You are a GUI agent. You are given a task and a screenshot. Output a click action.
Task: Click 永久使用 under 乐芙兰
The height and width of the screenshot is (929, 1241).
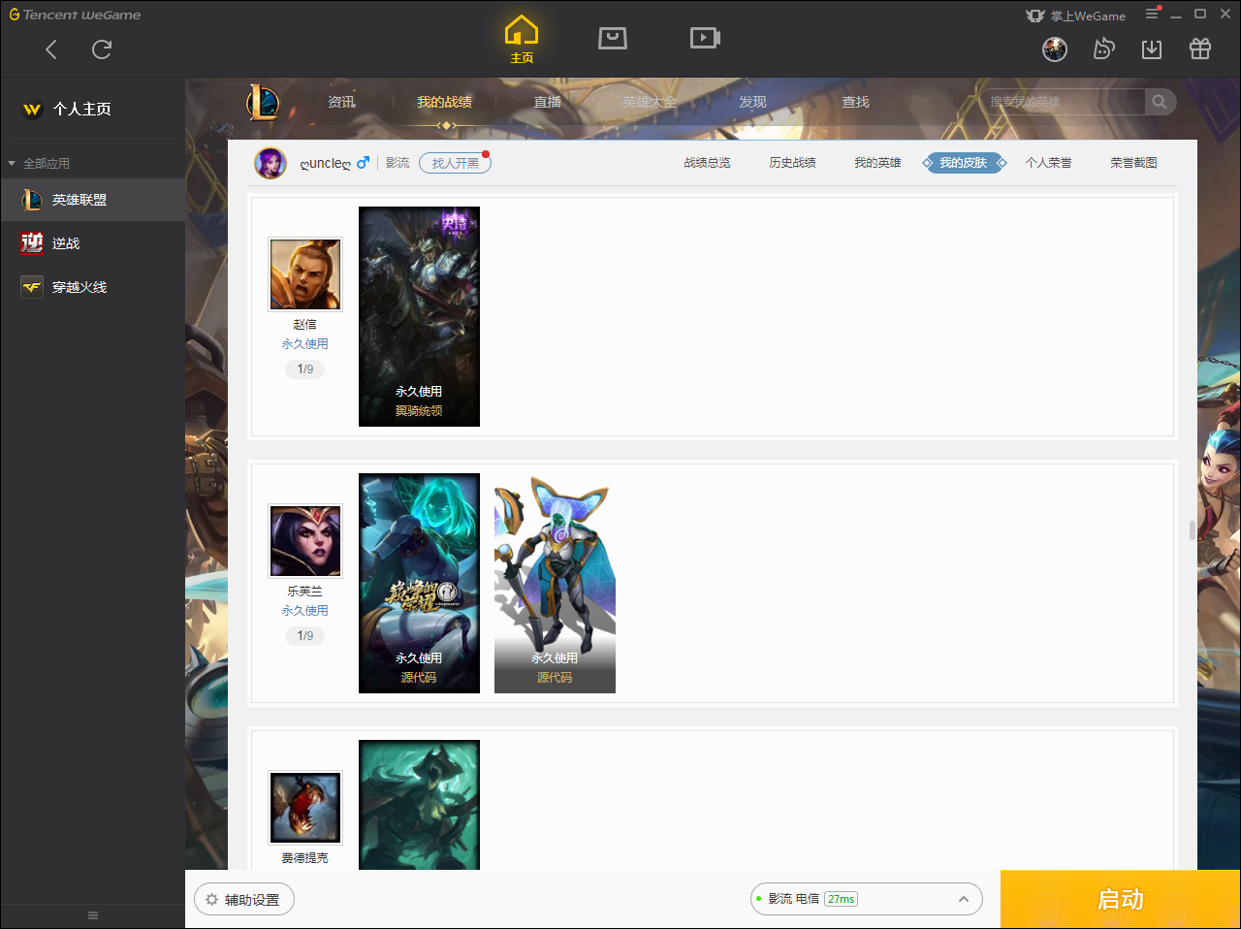[305, 611]
